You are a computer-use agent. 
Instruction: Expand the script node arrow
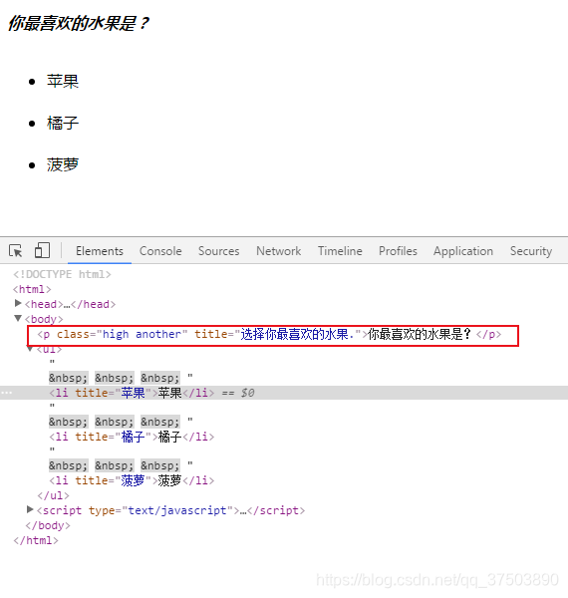30,509
